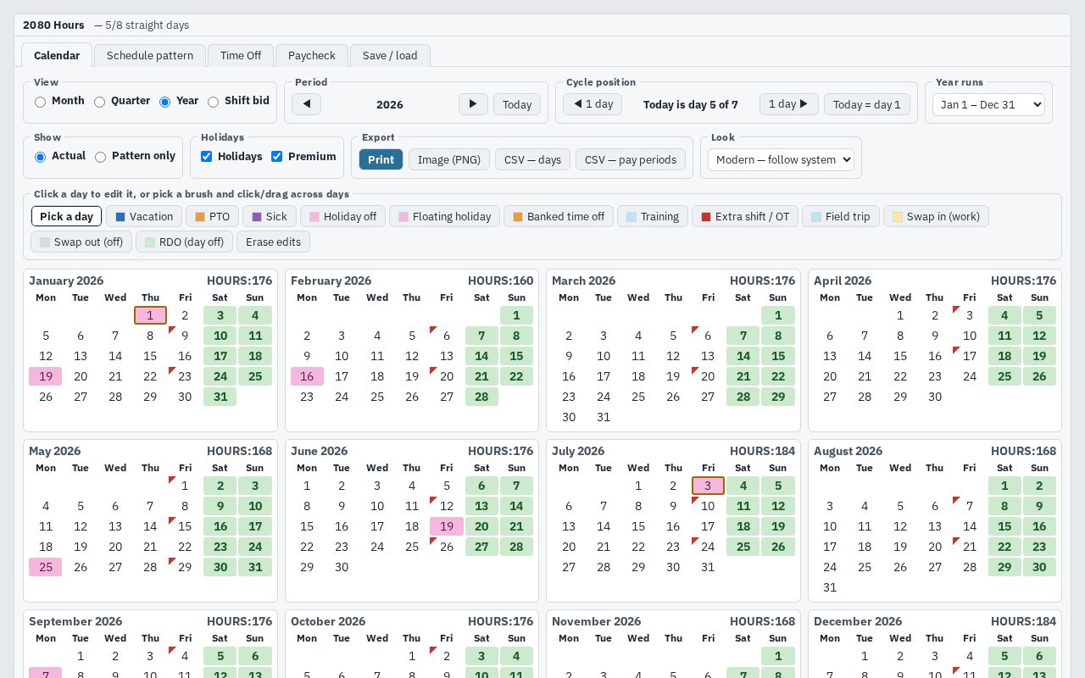
Task: Open the Schedule pattern tab
Action: (x=150, y=56)
